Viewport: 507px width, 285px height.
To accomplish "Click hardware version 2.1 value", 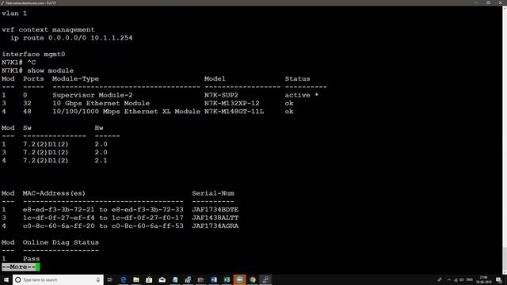I will (x=101, y=161).
